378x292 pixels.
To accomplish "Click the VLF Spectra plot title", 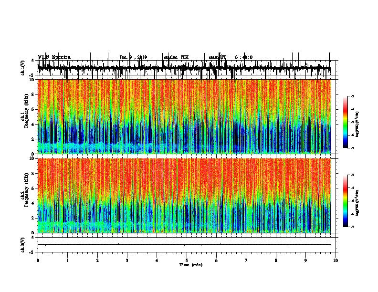I will pyautogui.click(x=54, y=57).
